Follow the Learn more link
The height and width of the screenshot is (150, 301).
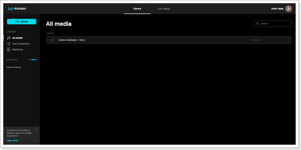13,140
